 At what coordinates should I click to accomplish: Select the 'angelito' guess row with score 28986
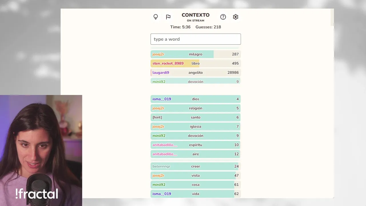click(196, 73)
